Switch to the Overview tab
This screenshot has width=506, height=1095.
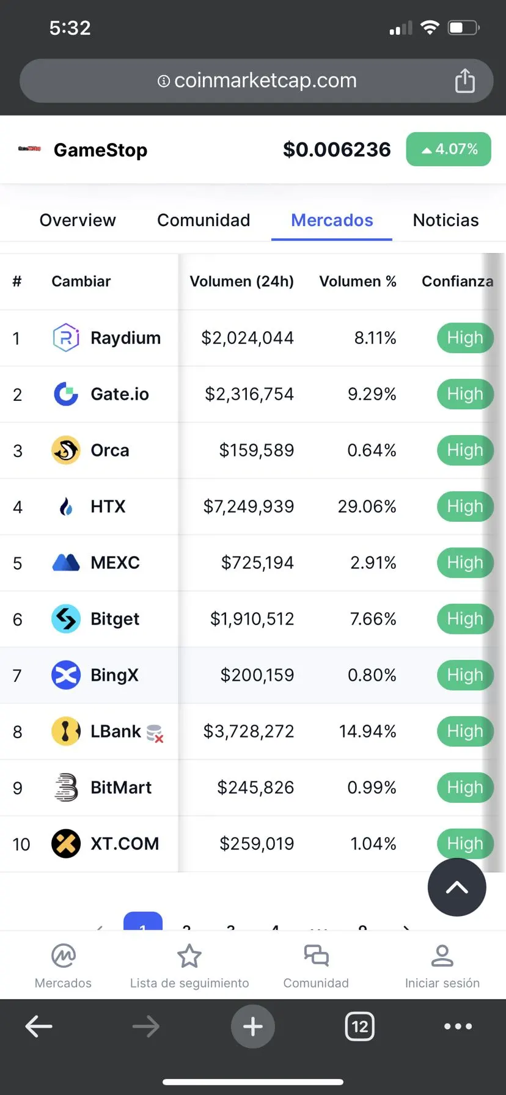click(78, 220)
